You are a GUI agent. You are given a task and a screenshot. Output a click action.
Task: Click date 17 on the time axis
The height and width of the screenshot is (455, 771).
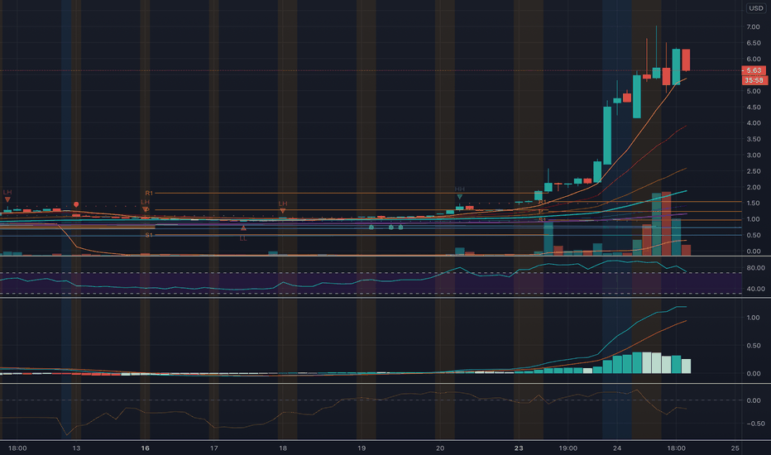(214, 448)
